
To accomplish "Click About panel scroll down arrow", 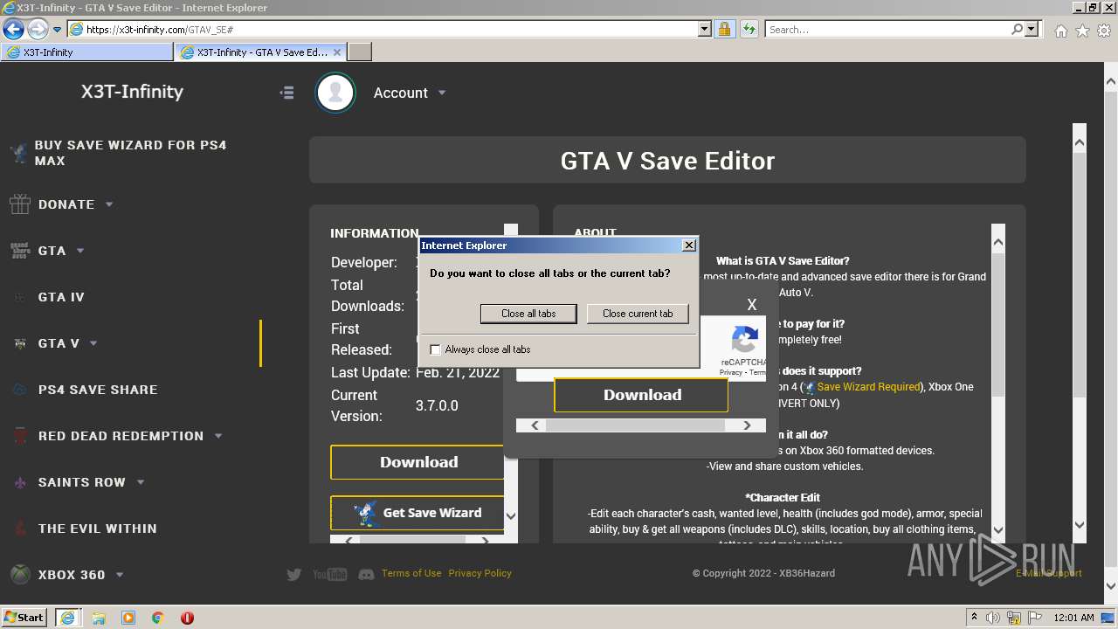I will click(998, 529).
